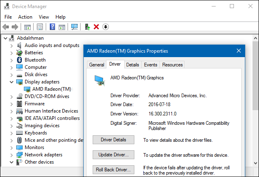Click the adapter icon in the properties dialog
Image resolution: width=259 pixels, height=177 pixels.
pos(100,81)
